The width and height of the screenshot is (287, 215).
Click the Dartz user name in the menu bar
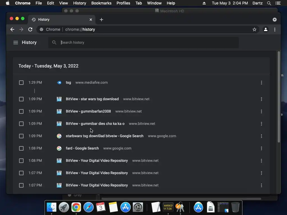257,3
